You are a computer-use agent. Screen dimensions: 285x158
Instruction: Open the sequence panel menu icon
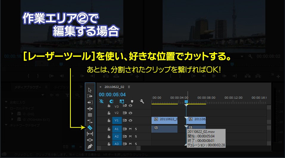tap(129, 87)
